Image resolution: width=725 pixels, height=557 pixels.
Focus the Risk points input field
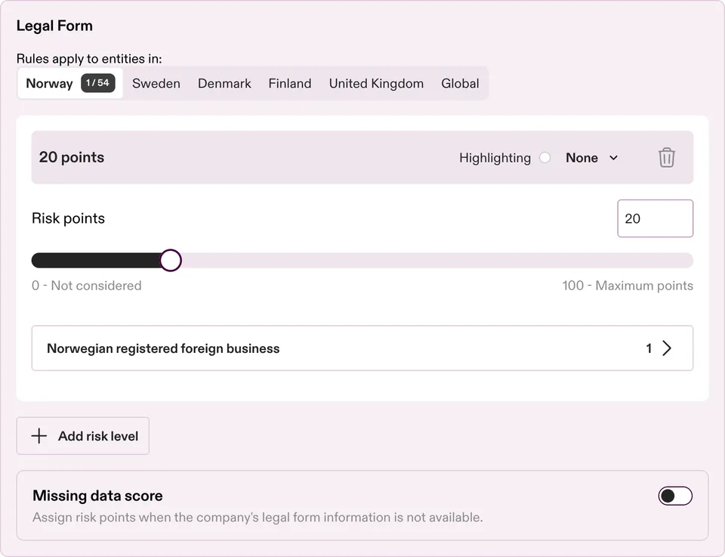656,218
